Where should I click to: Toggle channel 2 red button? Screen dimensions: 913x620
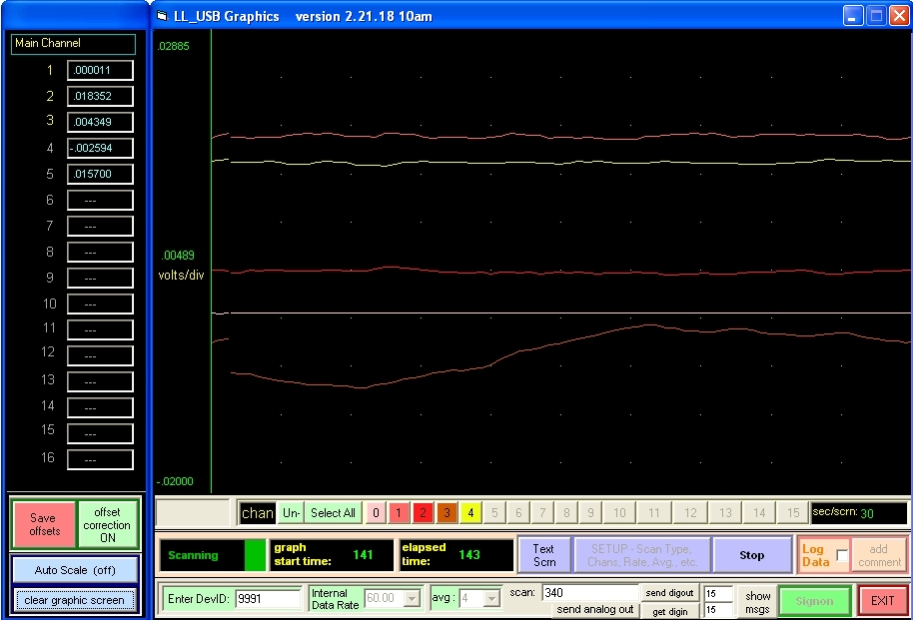(x=423, y=513)
